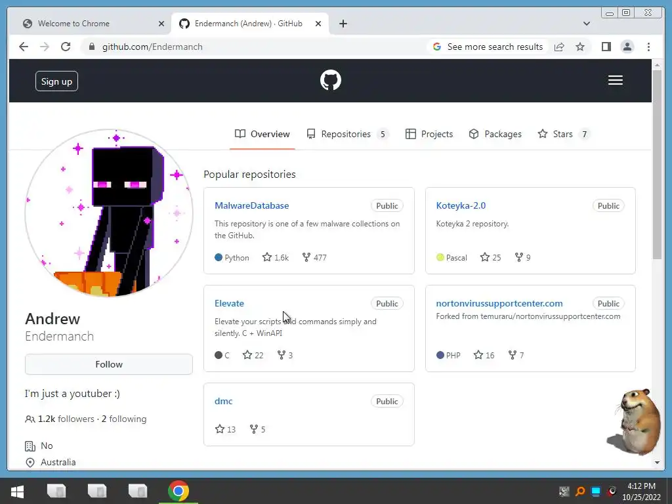The width and height of the screenshot is (672, 504).
Task: Click the Australia location text
Action: tap(58, 462)
